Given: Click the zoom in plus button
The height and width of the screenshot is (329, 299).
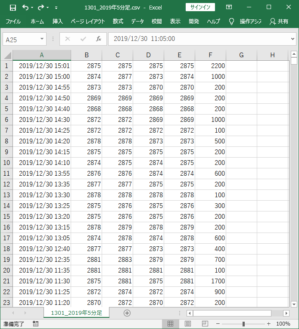Looking at the screenshot, I should tap(268, 324).
